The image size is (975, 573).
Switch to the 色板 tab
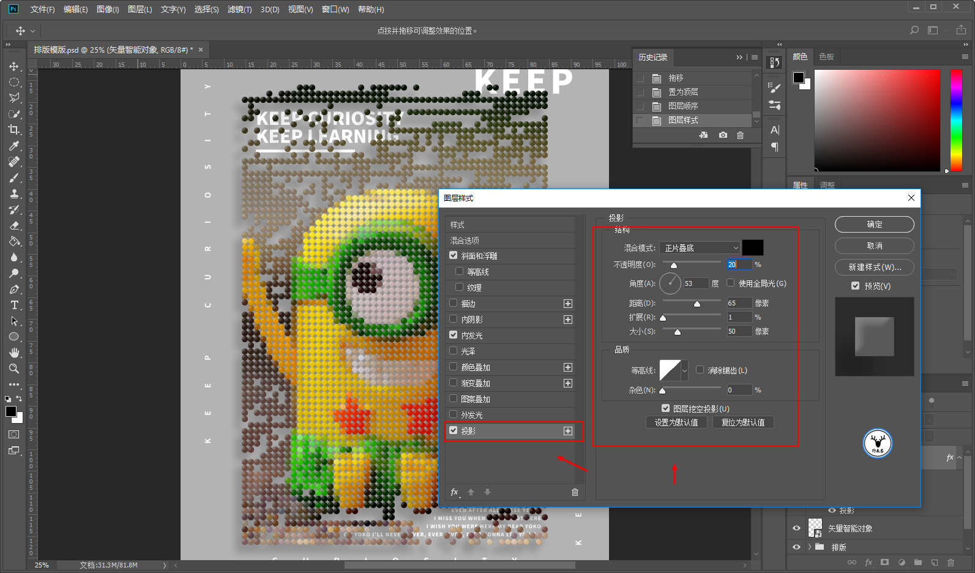(x=826, y=56)
